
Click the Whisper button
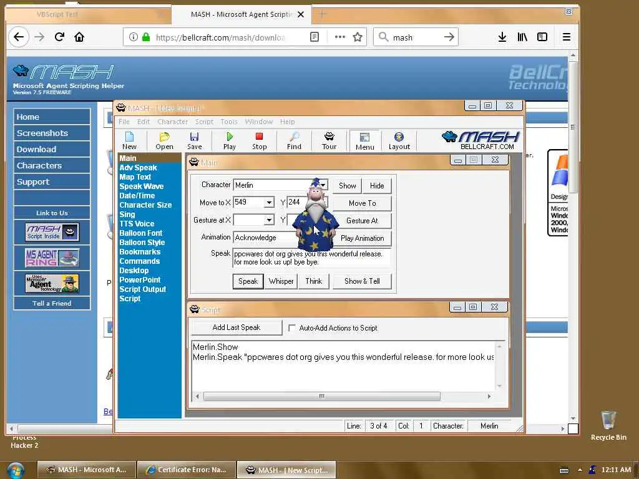tap(281, 281)
